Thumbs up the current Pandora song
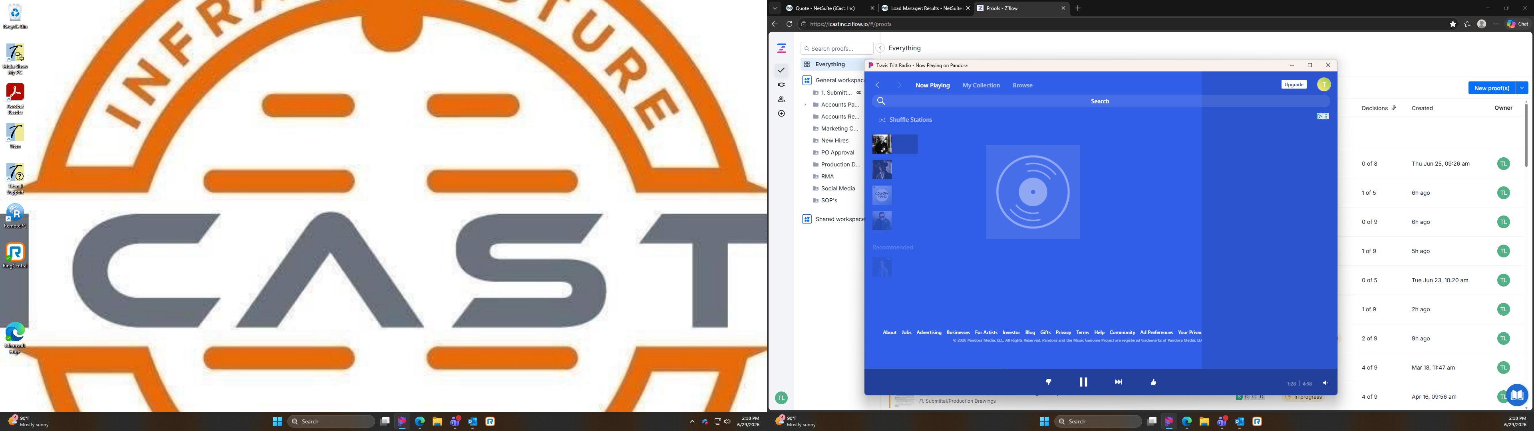The height and width of the screenshot is (431, 1534). [x=1153, y=382]
